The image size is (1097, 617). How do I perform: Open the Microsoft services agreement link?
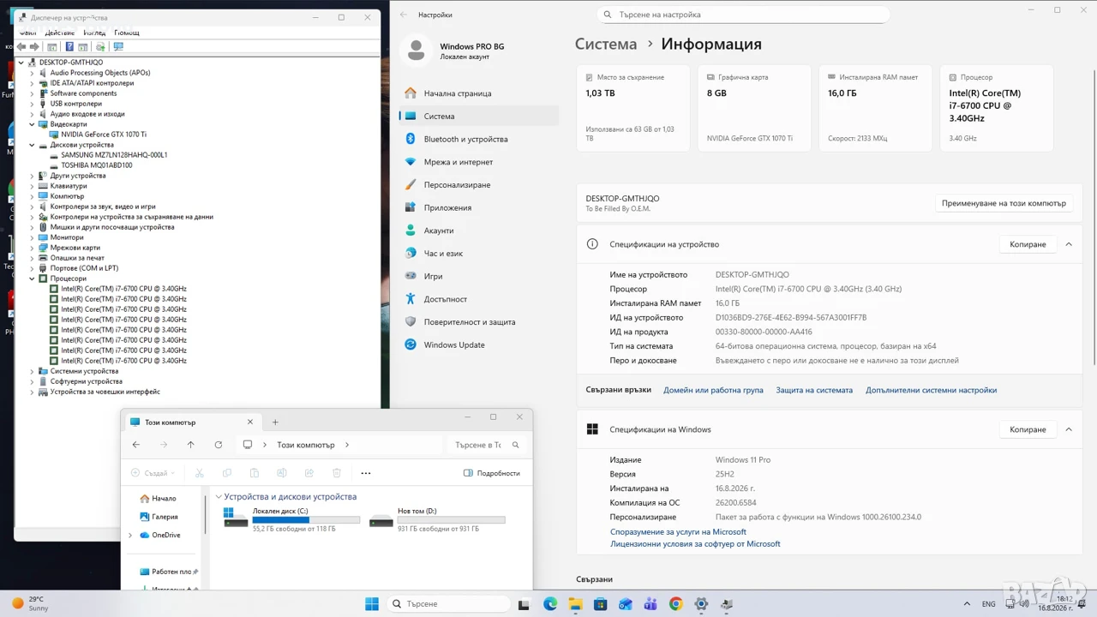pyautogui.click(x=678, y=532)
